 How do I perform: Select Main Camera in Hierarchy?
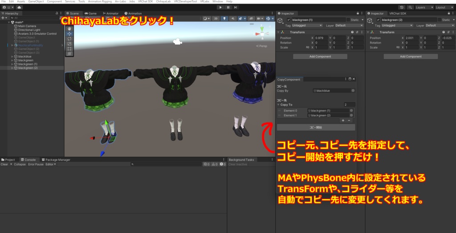(27, 26)
